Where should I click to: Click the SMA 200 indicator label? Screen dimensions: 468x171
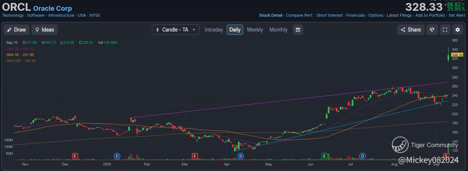21,60
